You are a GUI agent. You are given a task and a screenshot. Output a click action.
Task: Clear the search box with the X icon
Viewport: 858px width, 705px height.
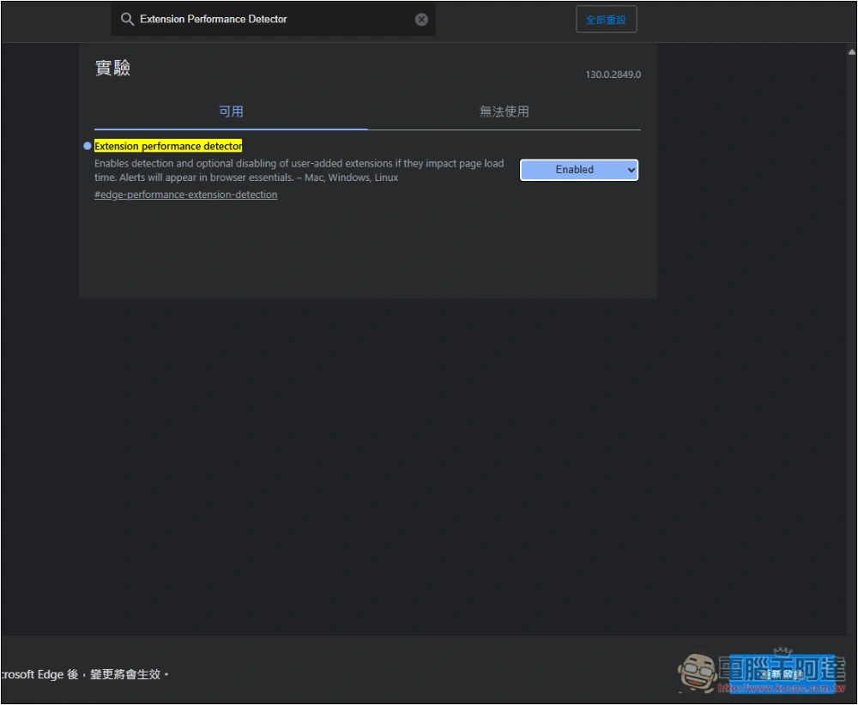pos(421,19)
